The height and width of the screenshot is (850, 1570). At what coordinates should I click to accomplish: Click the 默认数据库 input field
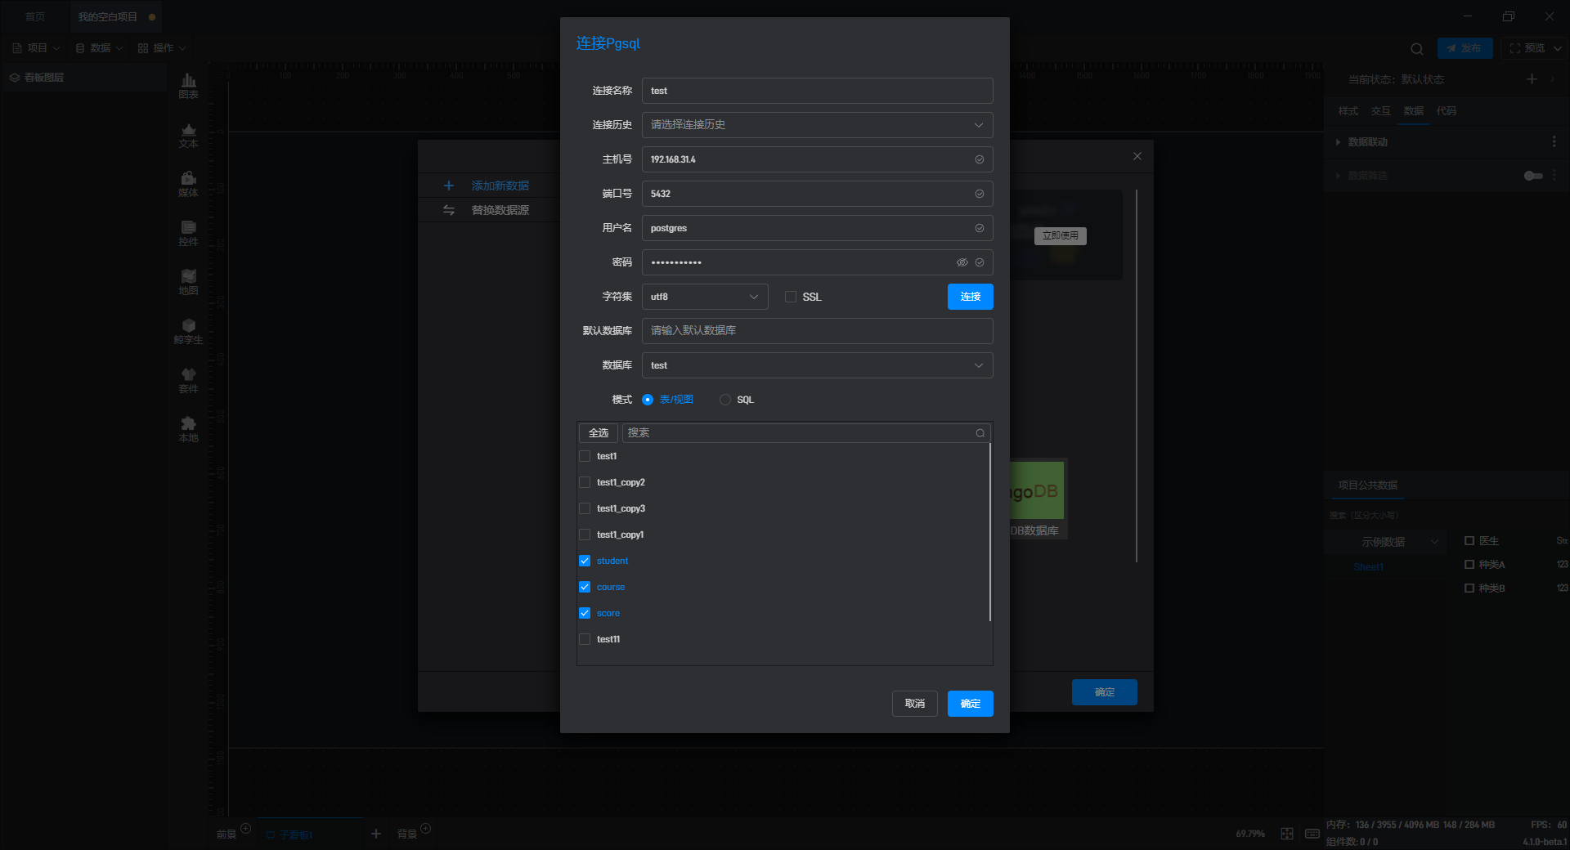coord(818,331)
